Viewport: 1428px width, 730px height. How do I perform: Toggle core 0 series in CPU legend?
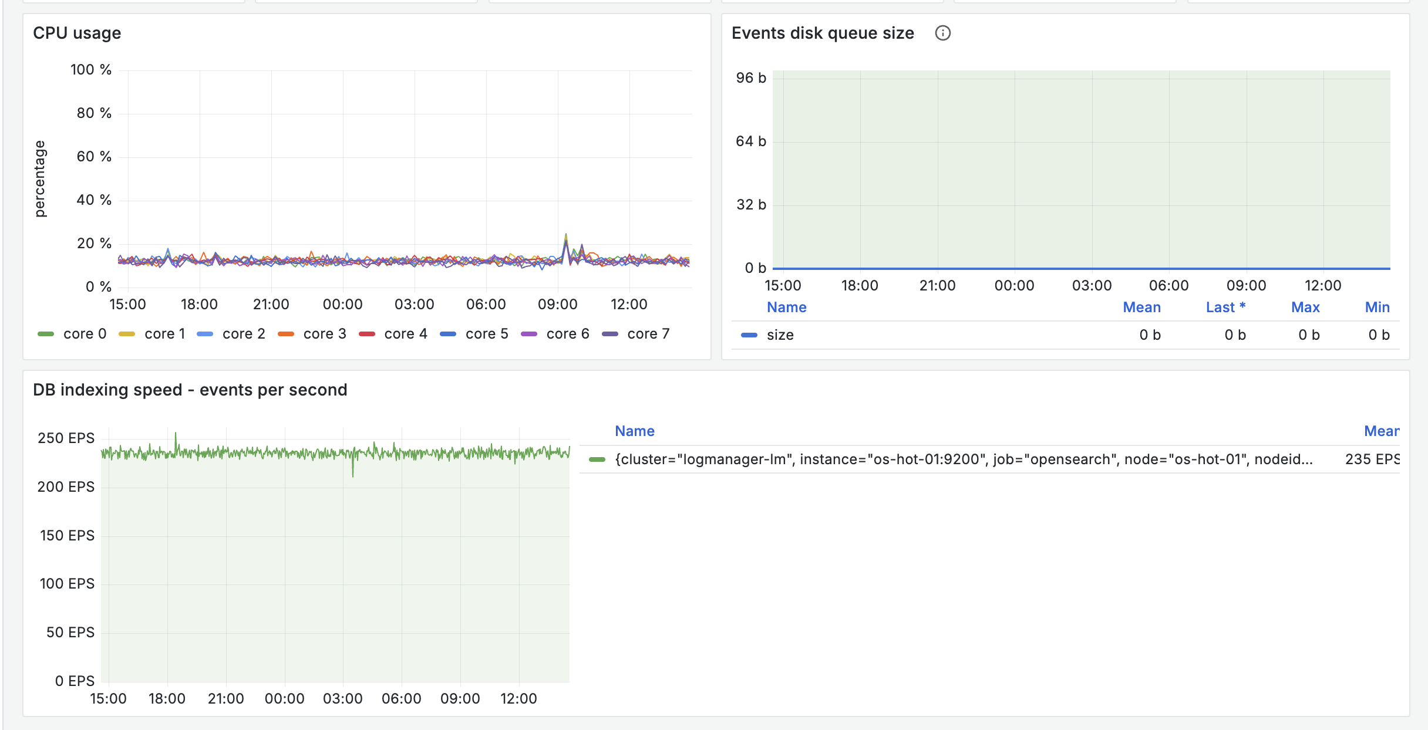point(85,334)
